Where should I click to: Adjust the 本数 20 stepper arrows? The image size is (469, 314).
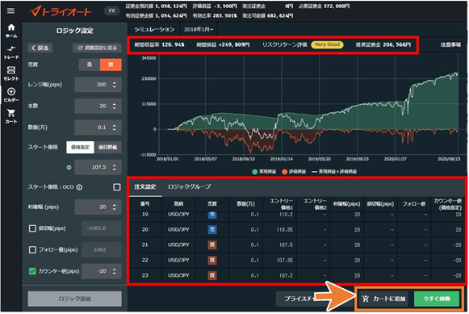[115, 107]
